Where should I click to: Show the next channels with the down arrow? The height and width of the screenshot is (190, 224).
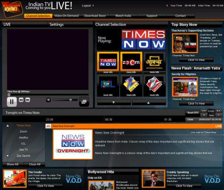[x=114, y=102]
